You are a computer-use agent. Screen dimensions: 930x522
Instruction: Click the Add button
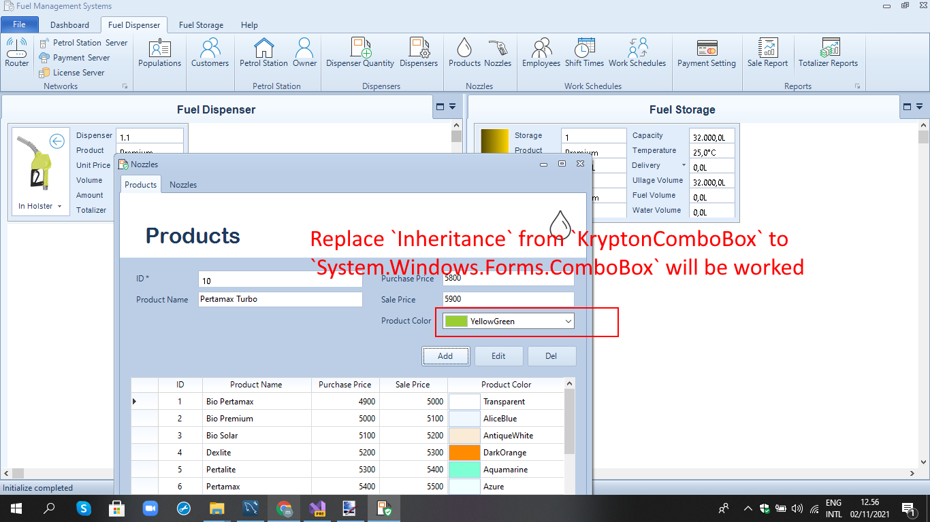pyautogui.click(x=445, y=355)
